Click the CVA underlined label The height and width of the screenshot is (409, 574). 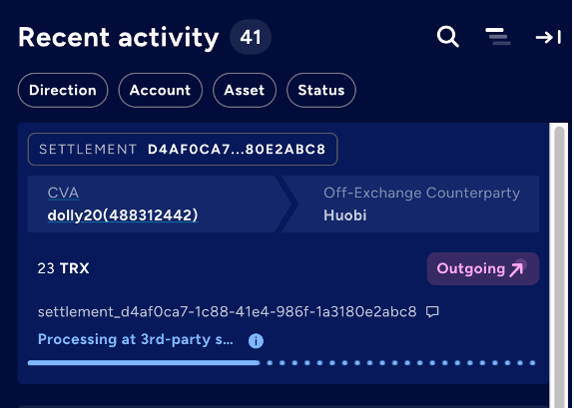point(63,193)
